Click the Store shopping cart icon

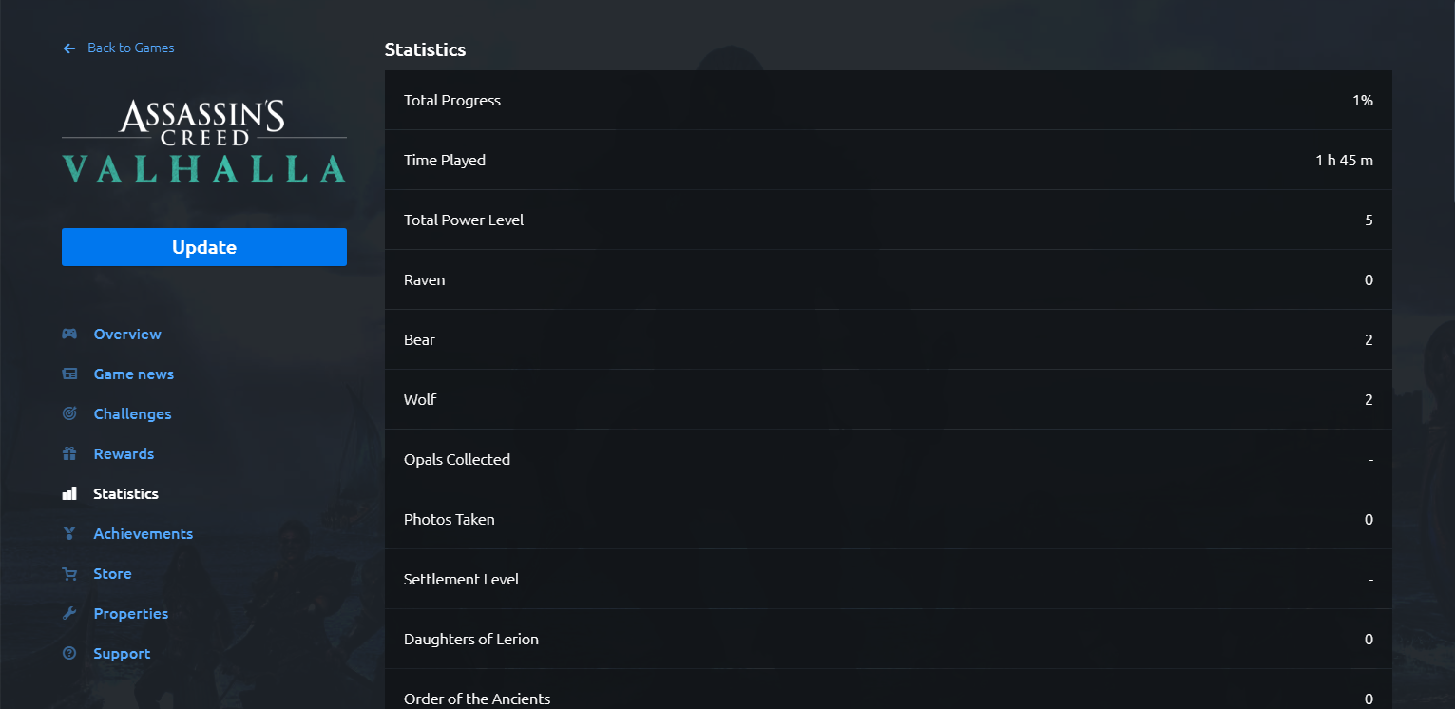[69, 573]
